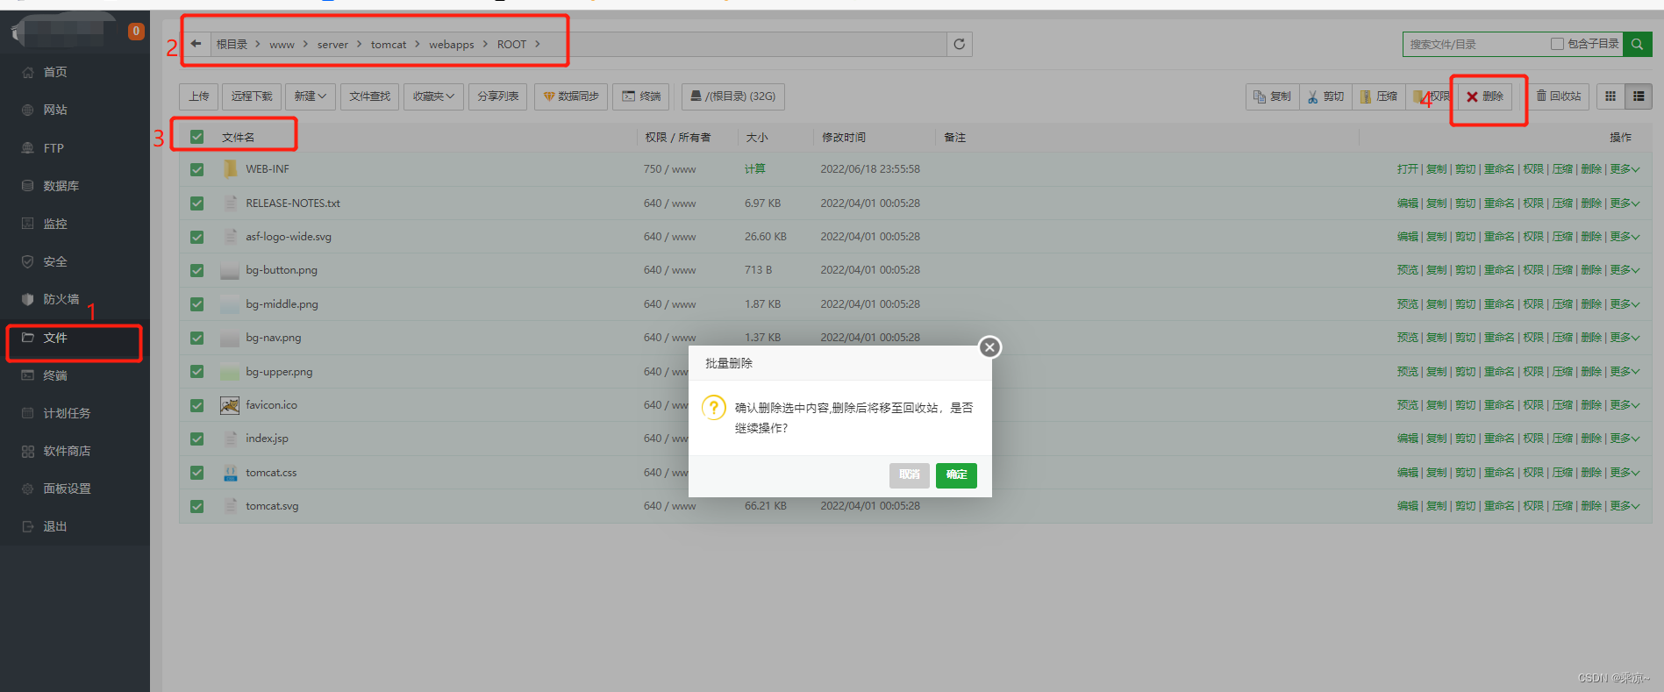Image resolution: width=1664 pixels, height=692 pixels.
Task: Click 编辑 for the index.jsp row
Action: 1408,439
